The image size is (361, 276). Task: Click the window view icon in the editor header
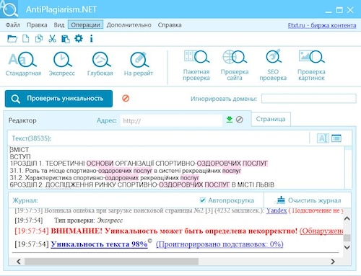pos(336,138)
